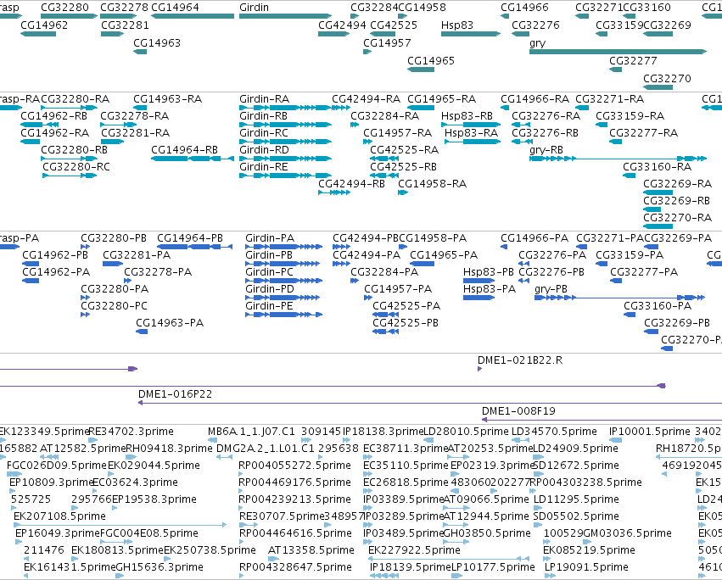Open gene CG14962 label
The image size is (722, 580).
coord(44,25)
